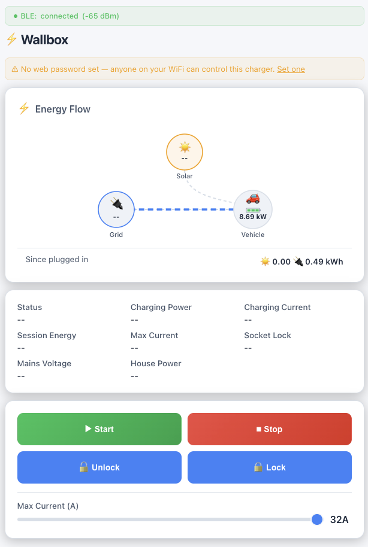Click the Max Current slider handle

[x=317, y=519]
